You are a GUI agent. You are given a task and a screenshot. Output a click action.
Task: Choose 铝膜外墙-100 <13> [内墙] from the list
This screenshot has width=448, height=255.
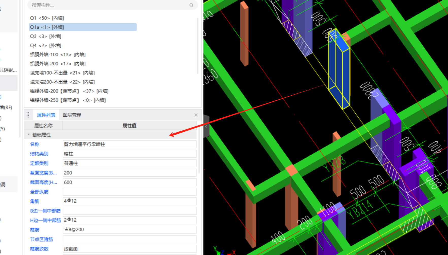58,54
